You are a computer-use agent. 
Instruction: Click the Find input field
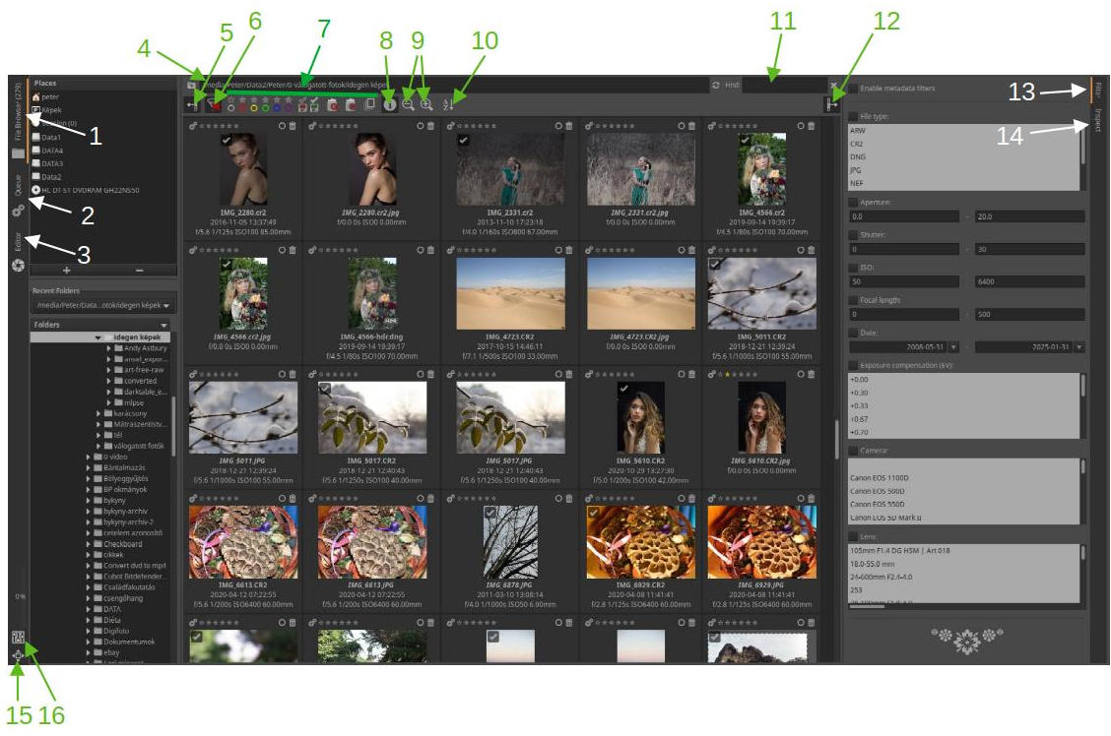(x=783, y=86)
